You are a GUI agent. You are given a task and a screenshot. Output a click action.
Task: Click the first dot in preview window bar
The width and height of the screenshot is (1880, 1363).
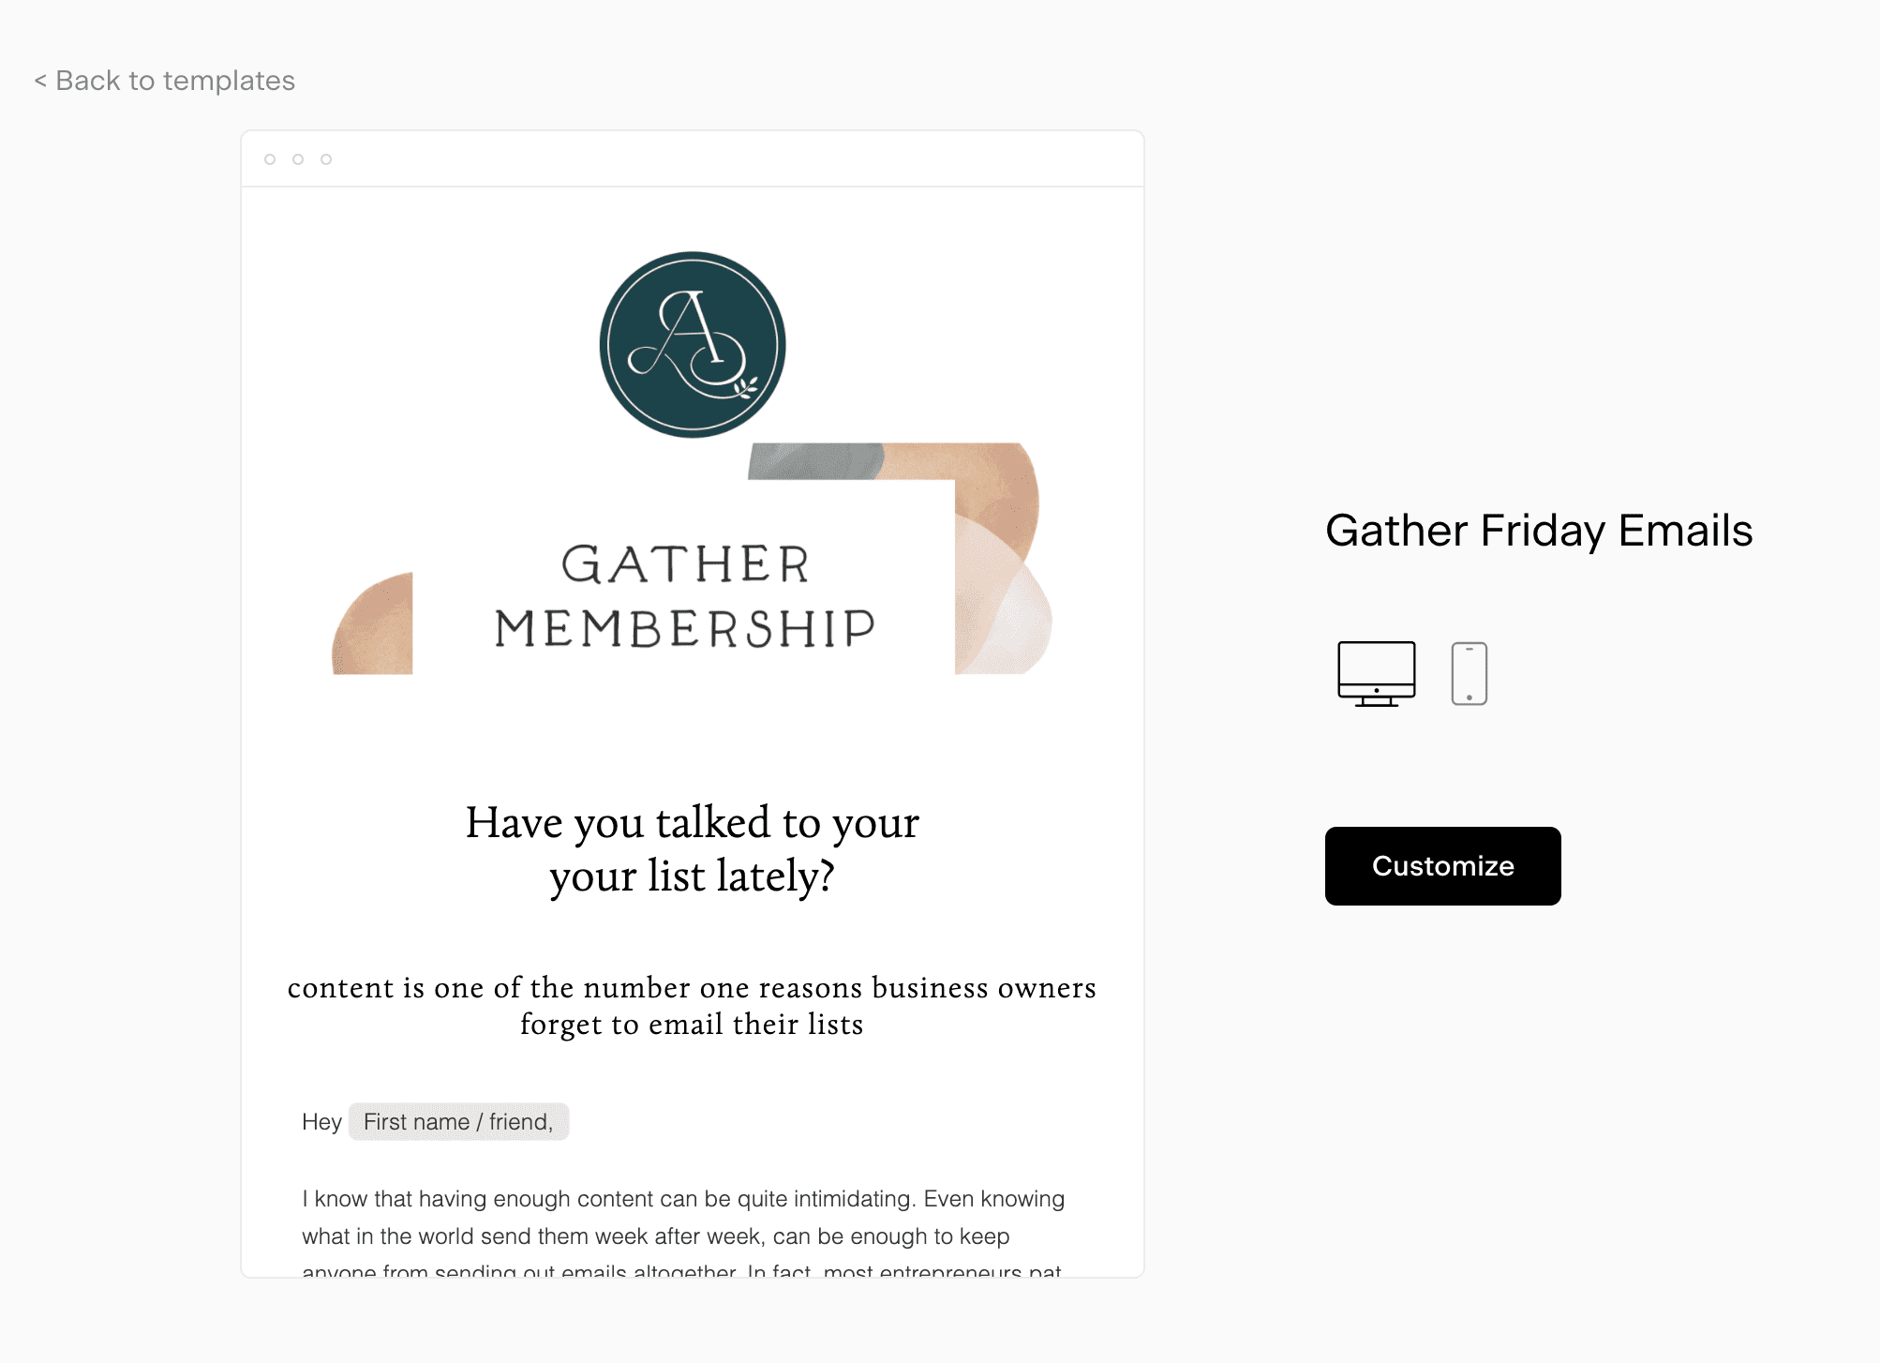click(270, 159)
